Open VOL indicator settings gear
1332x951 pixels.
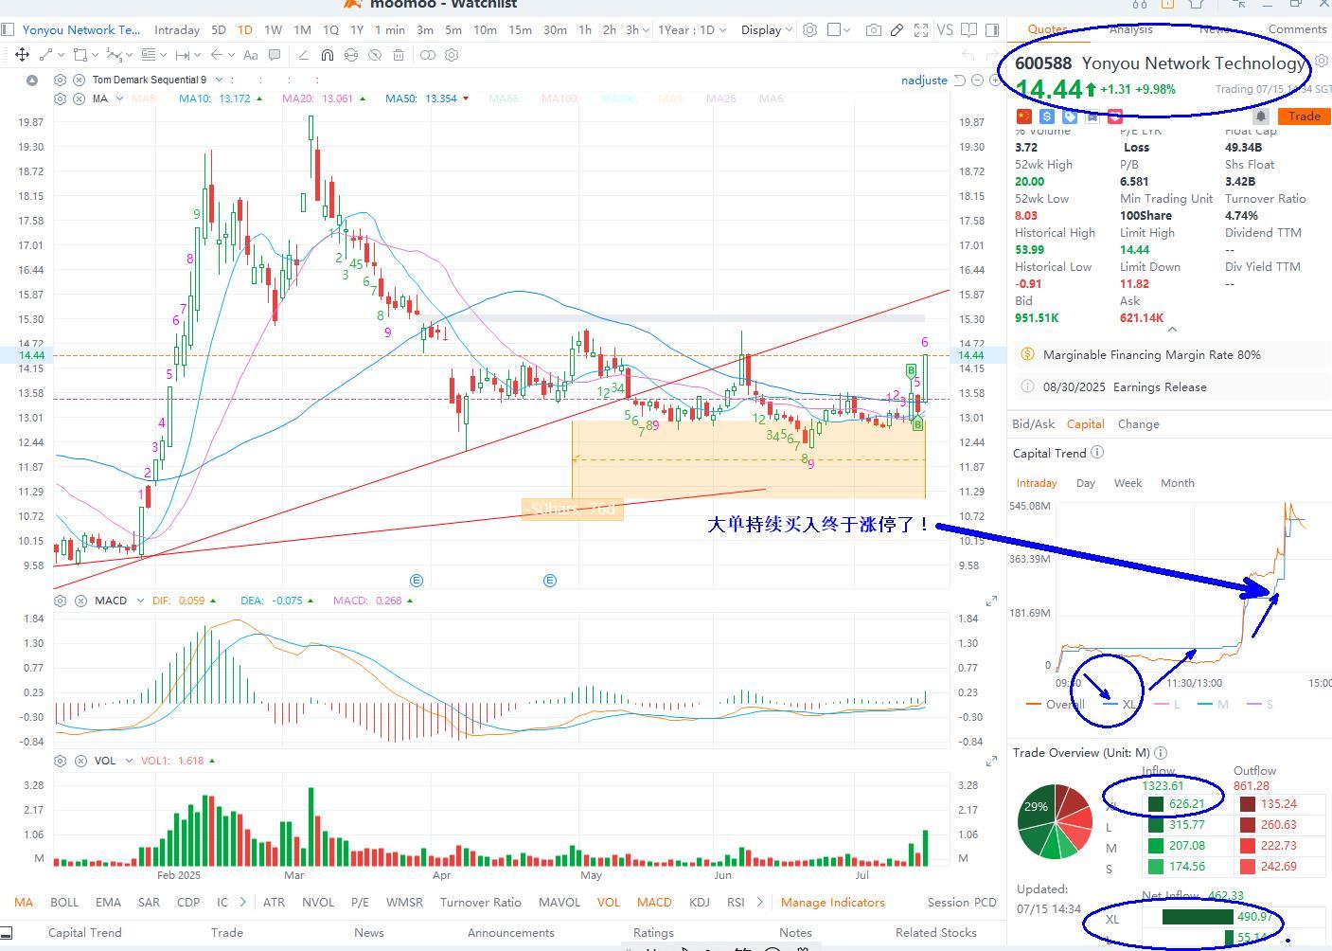[x=61, y=761]
